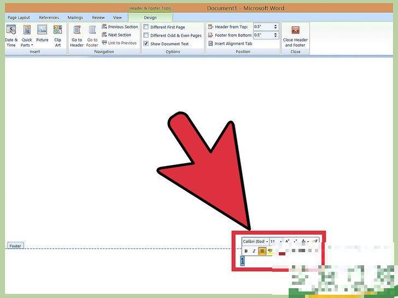The width and height of the screenshot is (398, 298).
Task: Go to Previous Section
Action: (120, 27)
